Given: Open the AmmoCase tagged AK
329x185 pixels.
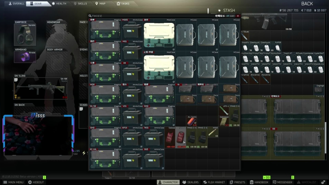Looking at the screenshot, I should pos(132,72).
